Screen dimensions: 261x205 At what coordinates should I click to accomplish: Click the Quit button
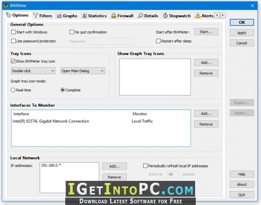242,195
